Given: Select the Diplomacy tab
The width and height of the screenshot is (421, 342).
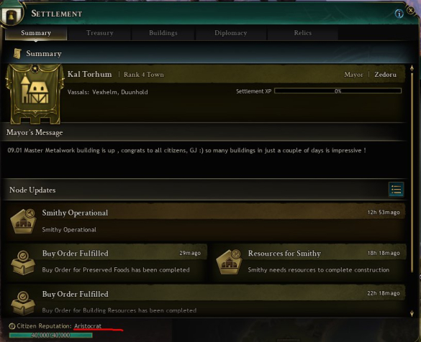Looking at the screenshot, I should tap(230, 33).
